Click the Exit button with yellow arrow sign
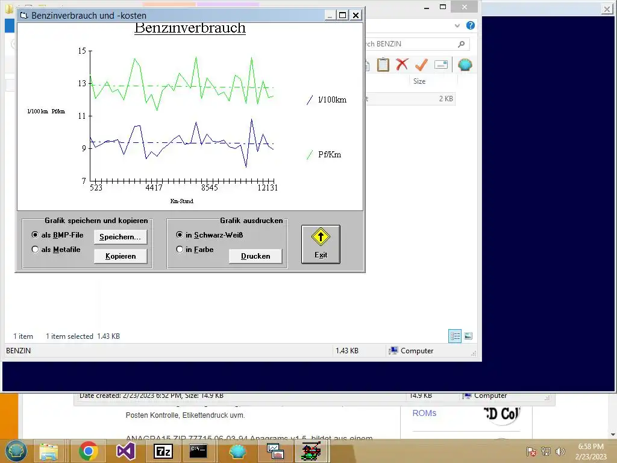Image resolution: width=617 pixels, height=463 pixels. click(321, 244)
